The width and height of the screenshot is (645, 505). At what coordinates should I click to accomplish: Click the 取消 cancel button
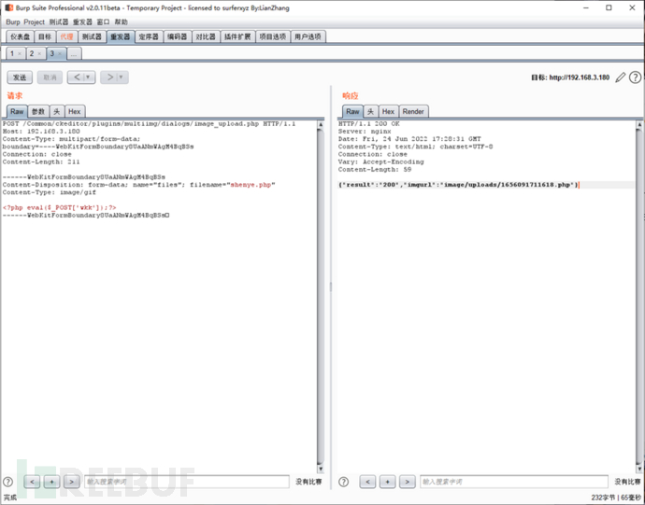50,77
